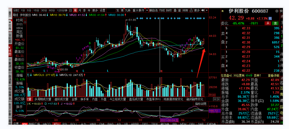Click the 预测 forecast button
289x129 pixels.
click(x=185, y=10)
